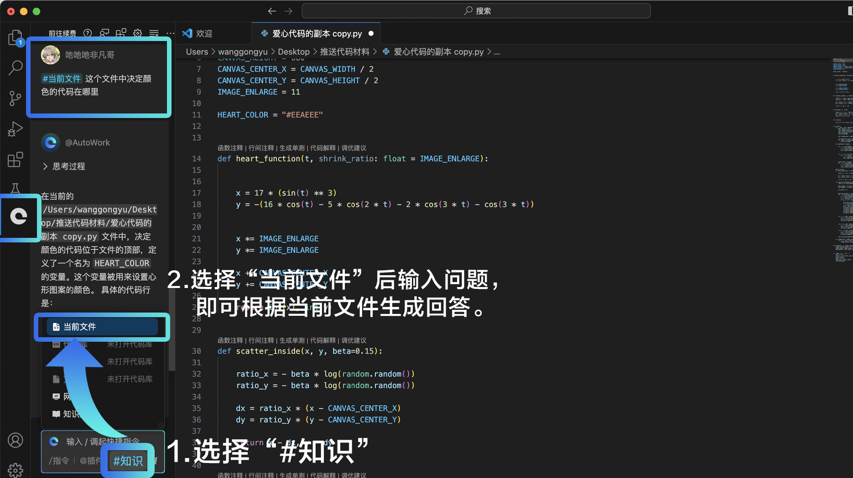Click the feedback person-chat icon in panel header
The height and width of the screenshot is (478, 853).
pos(104,33)
